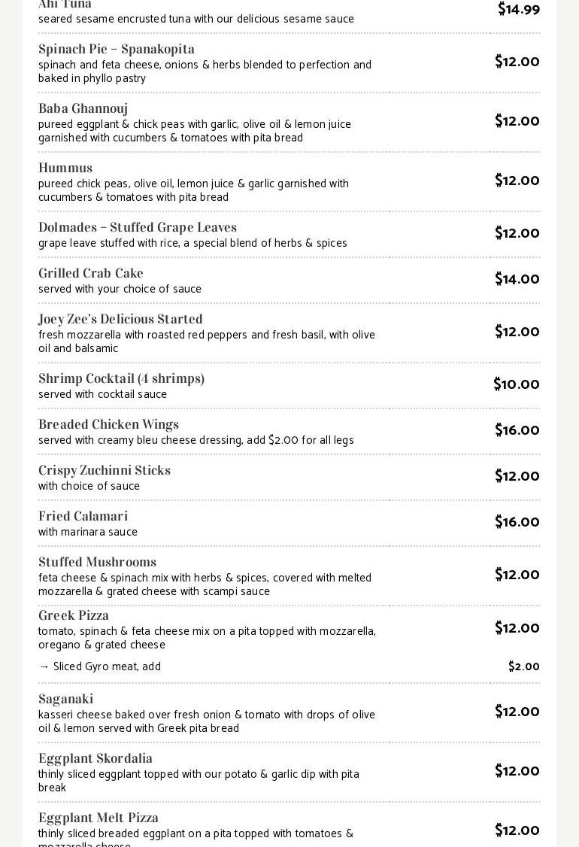The height and width of the screenshot is (847, 579).
Task: Select Joey Zee's Delicious Started heading
Action: point(120,320)
